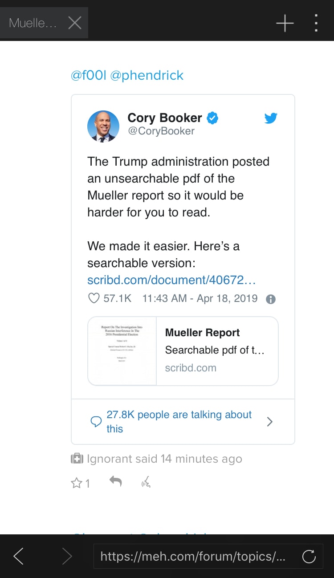
Task: Expand the 27.8K people talking chevron
Action: coord(269,422)
